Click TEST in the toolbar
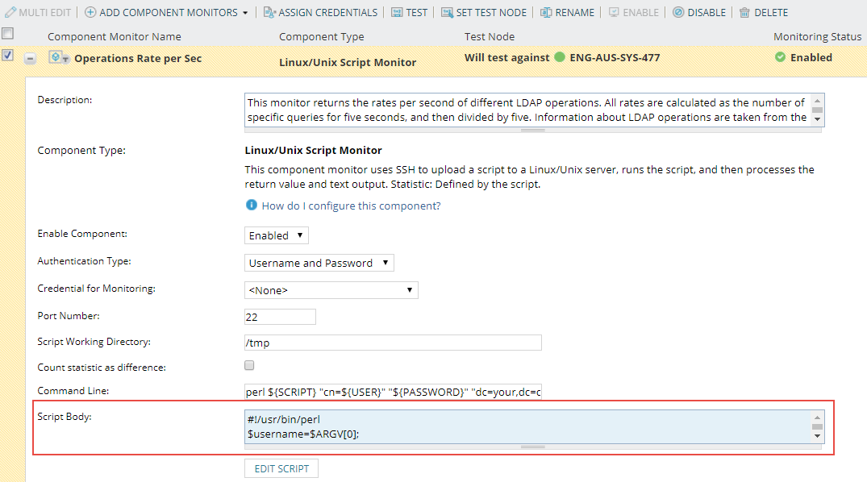 [410, 13]
